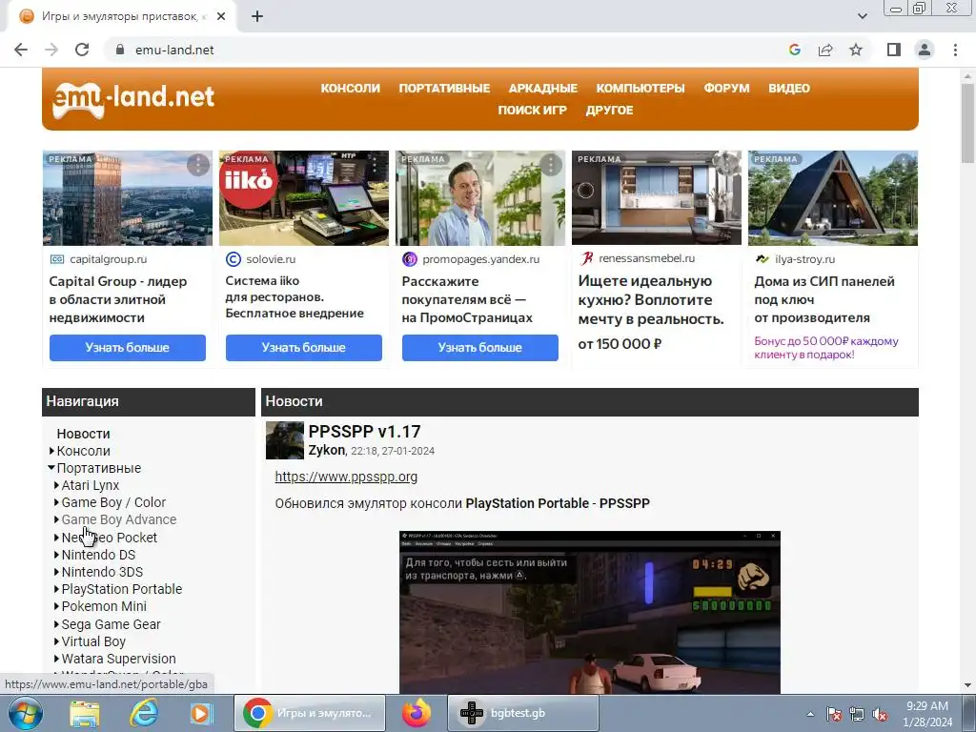Click the taskbar clock and date
Screen dimensions: 976x732
927,714
